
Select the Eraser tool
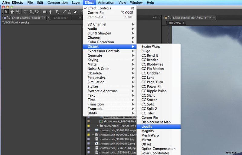pyautogui.click(x=75, y=12)
